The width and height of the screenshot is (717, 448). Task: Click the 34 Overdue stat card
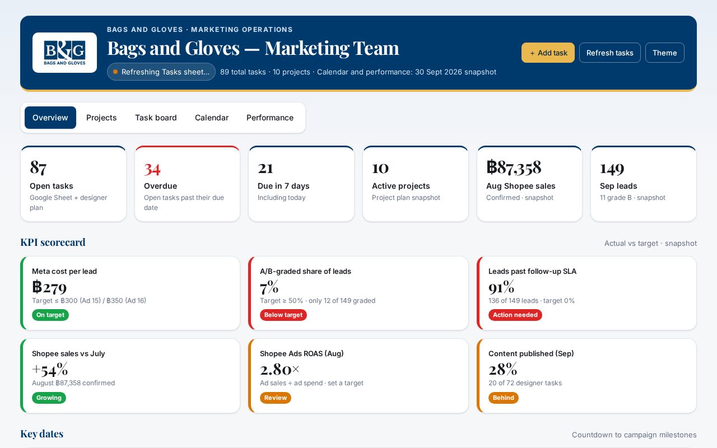coord(188,184)
